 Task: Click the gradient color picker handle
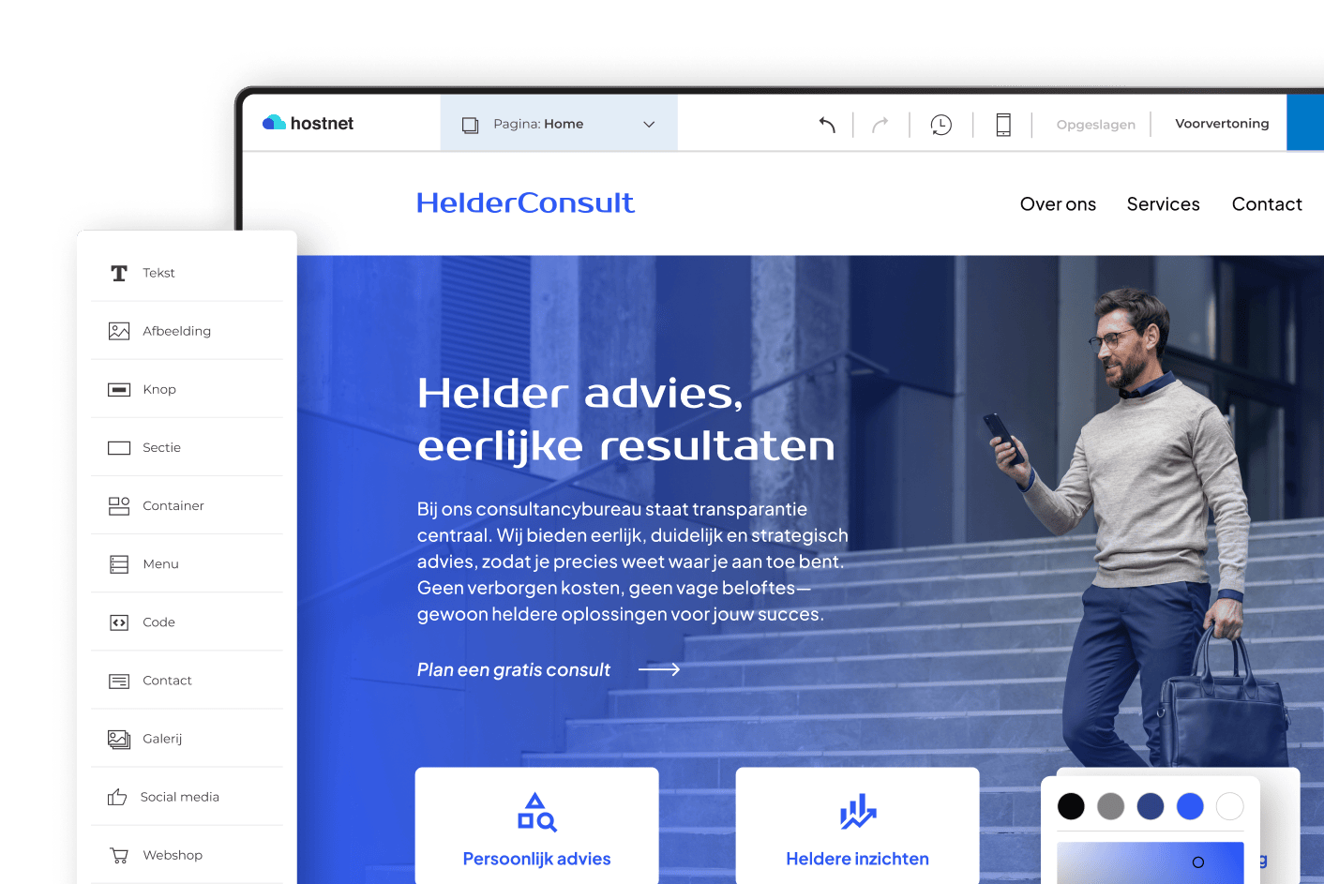click(1198, 862)
